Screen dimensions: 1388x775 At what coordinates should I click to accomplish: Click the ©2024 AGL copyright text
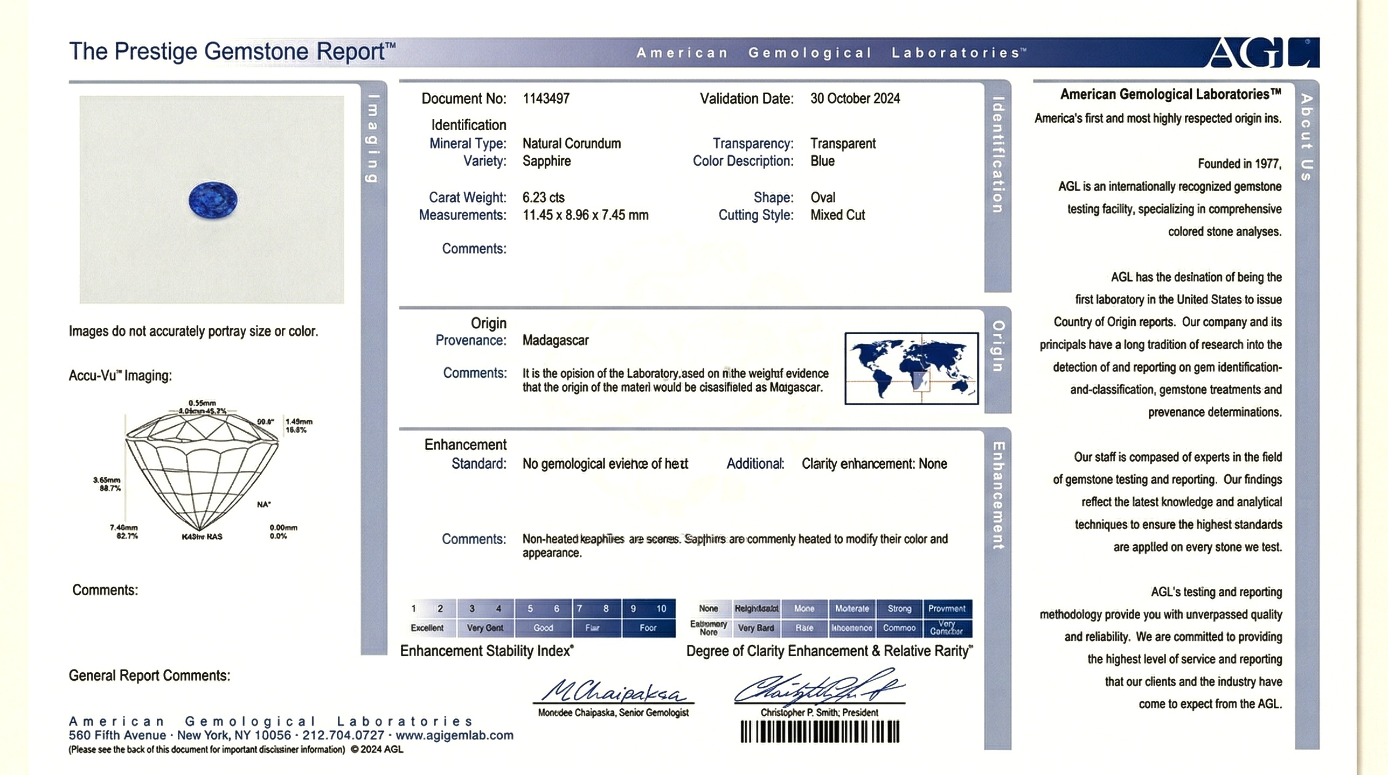(x=377, y=750)
